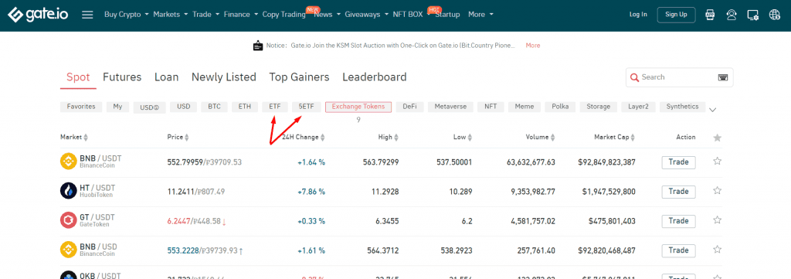The width and height of the screenshot is (791, 279).
Task: Select the Spot tab
Action: 78,77
